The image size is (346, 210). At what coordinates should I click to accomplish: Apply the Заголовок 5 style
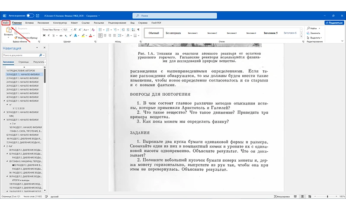click(x=271, y=33)
